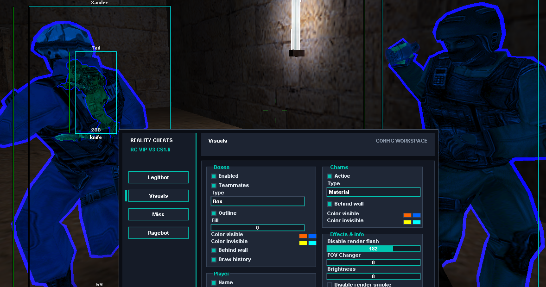
Task: Pick the orange Color visible swatch in Boxes
Action: 303,236
